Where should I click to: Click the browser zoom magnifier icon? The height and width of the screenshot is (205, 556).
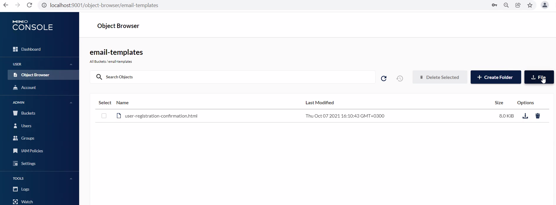pos(506,5)
